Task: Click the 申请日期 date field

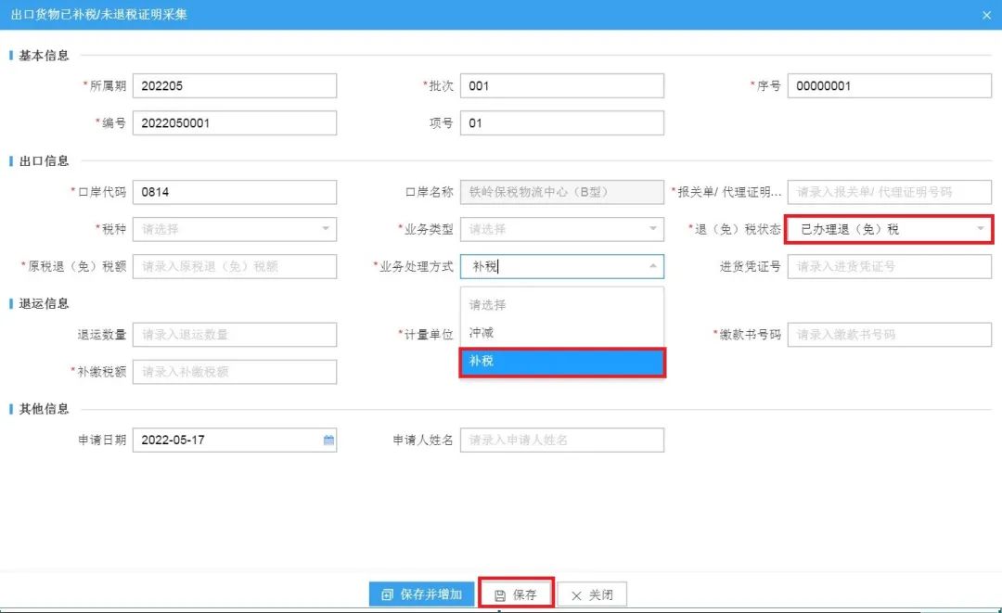Action: (x=235, y=440)
